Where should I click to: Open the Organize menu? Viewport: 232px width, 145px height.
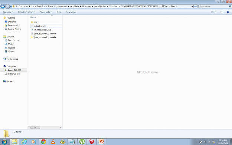pos(8,12)
